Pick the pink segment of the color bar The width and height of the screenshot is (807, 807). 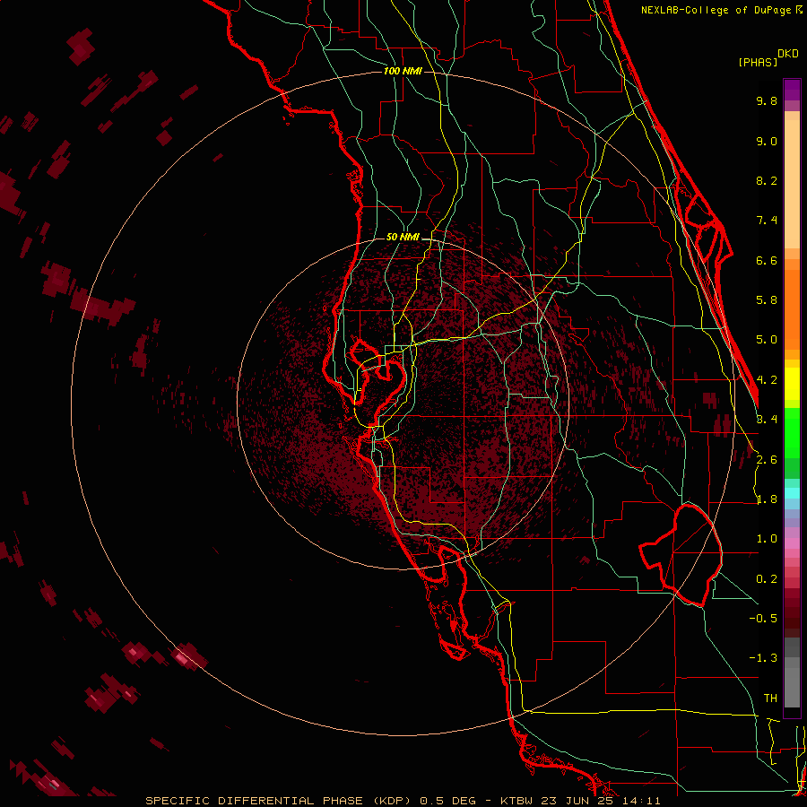click(x=792, y=543)
